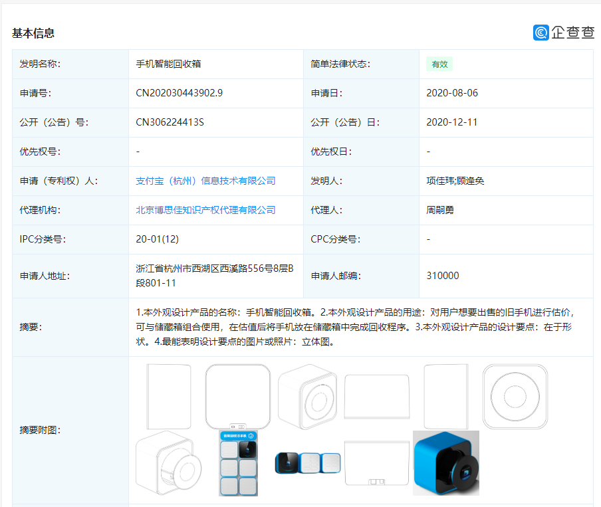Click the CPC分类号 label cell

[x=361, y=239]
